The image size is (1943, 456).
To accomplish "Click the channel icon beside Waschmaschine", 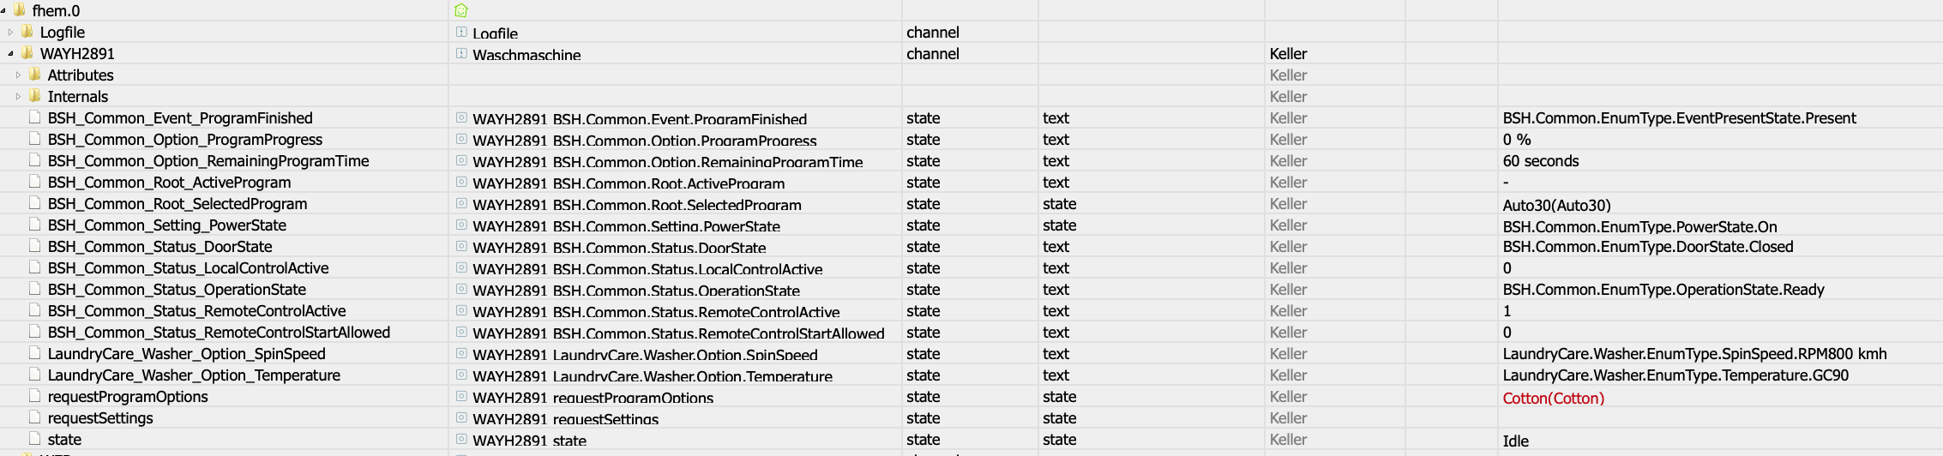I will click(x=461, y=53).
